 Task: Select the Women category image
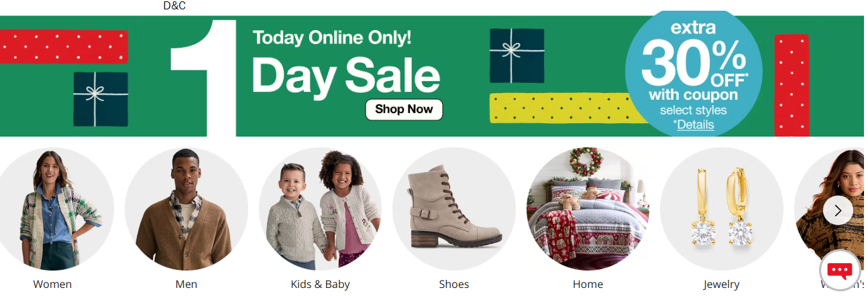tap(52, 209)
